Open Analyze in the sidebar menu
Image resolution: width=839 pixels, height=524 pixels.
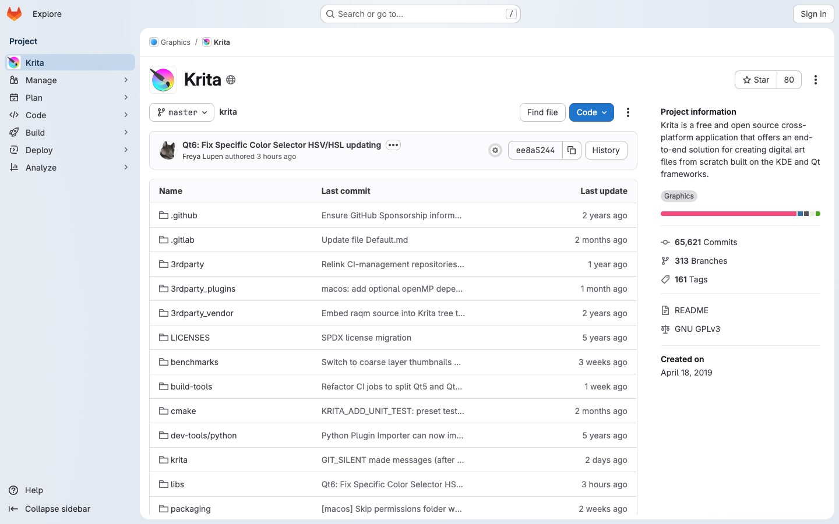(x=70, y=168)
